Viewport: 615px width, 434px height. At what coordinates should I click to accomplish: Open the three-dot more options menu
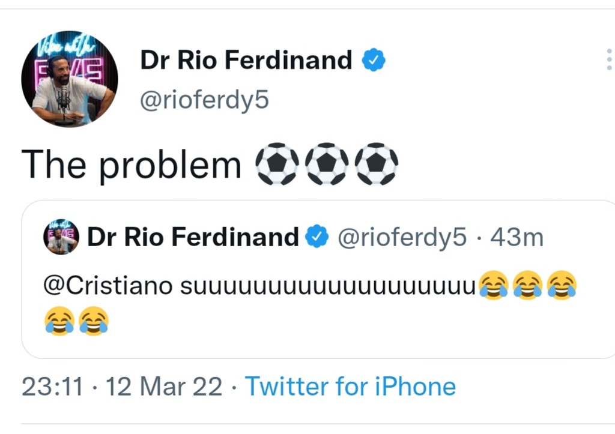(608, 60)
